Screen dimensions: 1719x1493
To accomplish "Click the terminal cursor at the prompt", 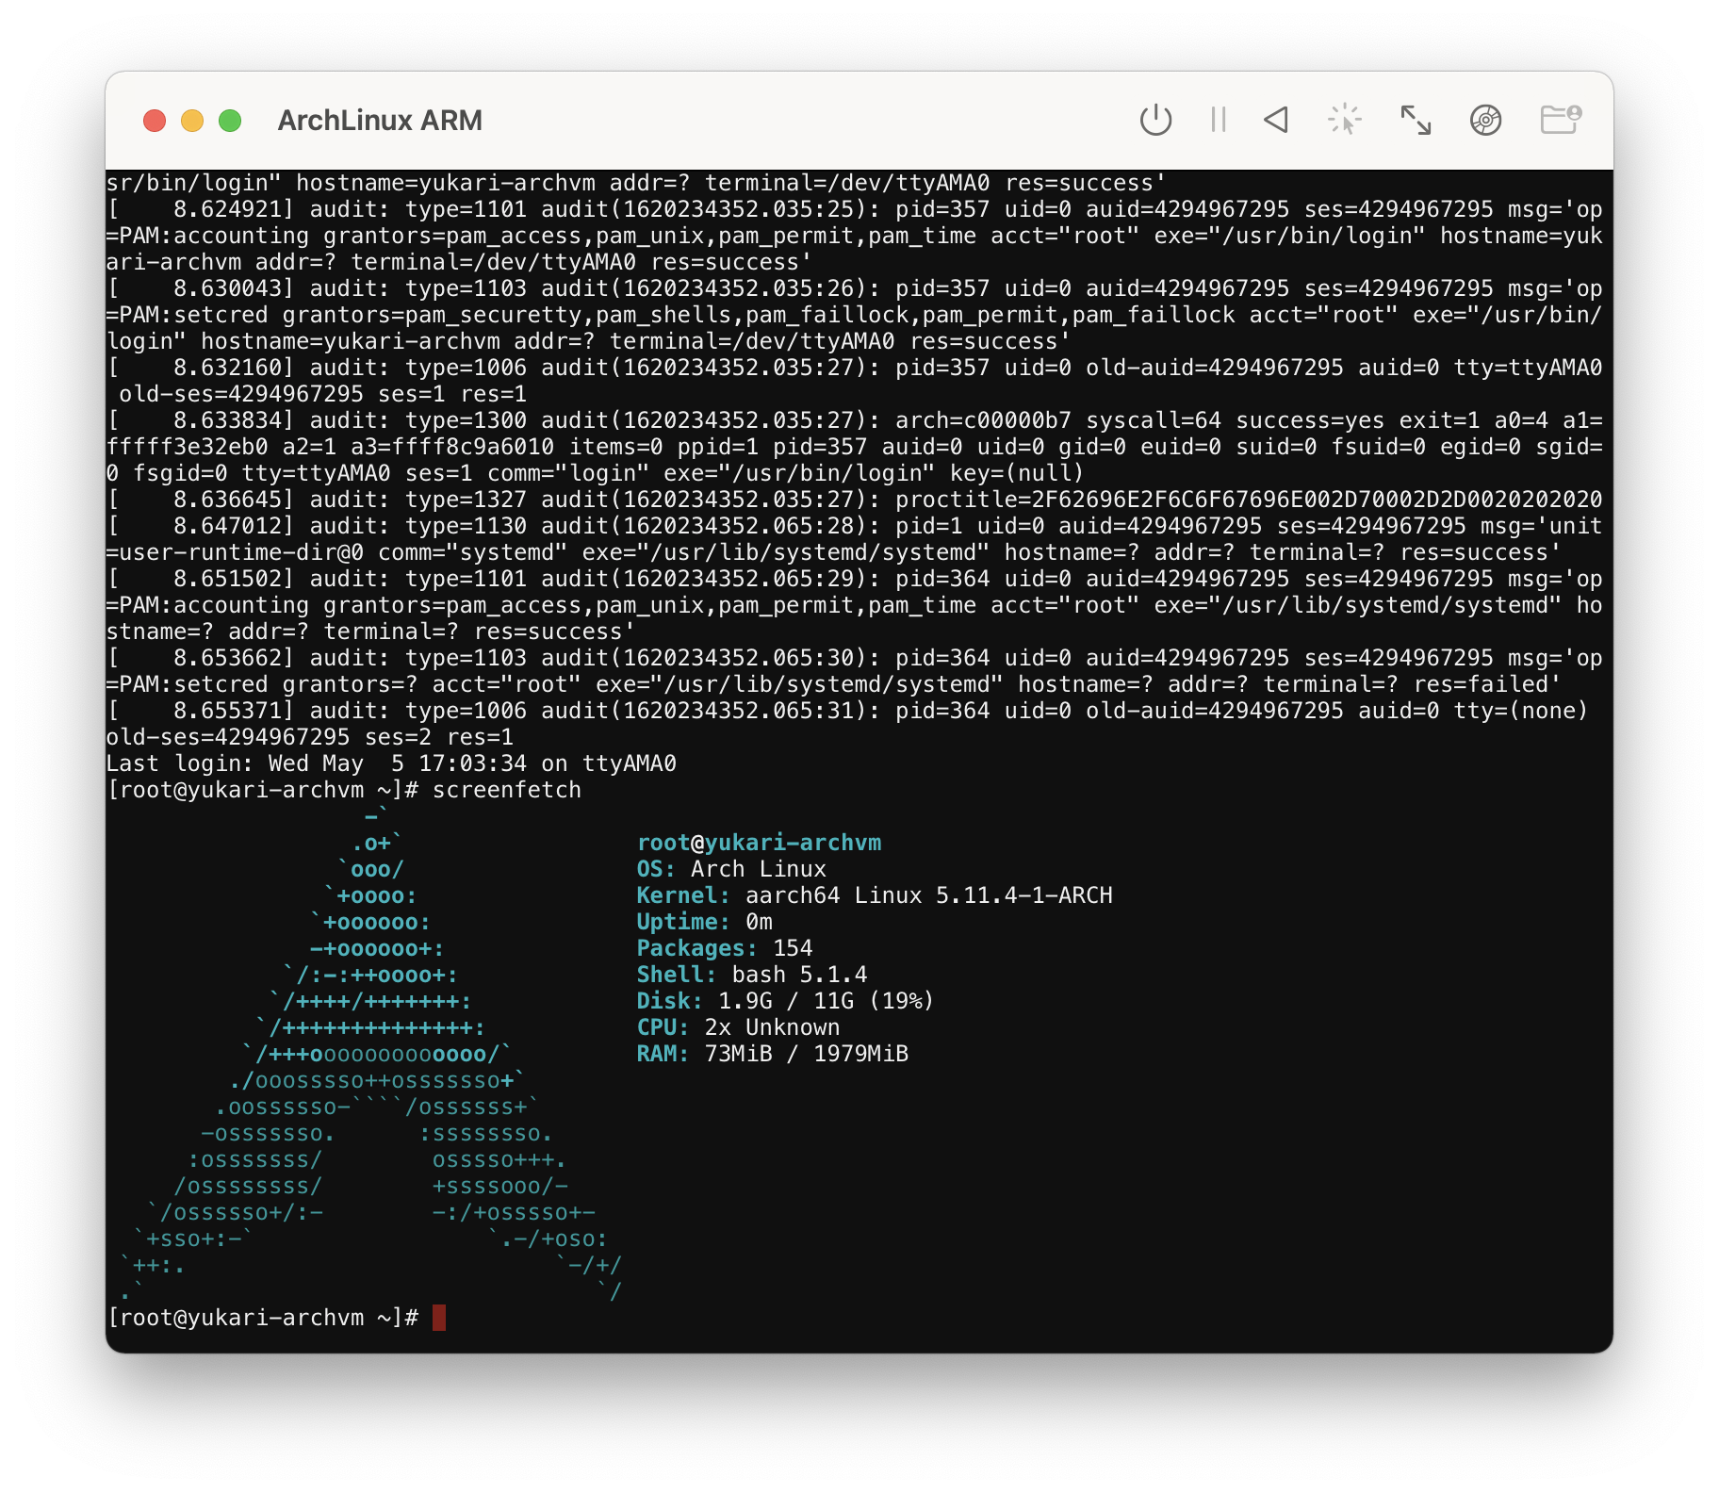I will 439,1318.
